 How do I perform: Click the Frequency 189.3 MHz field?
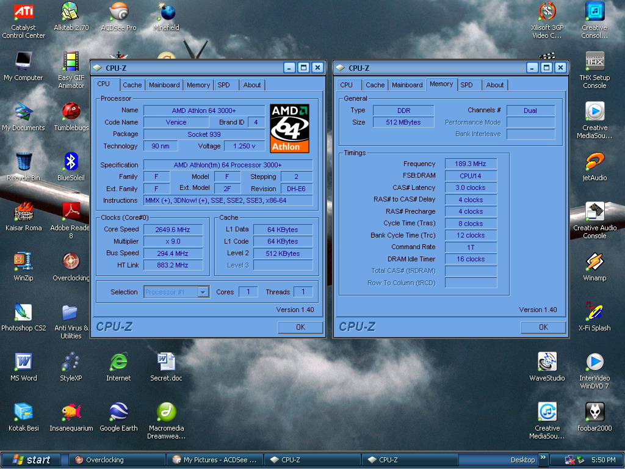pos(471,164)
